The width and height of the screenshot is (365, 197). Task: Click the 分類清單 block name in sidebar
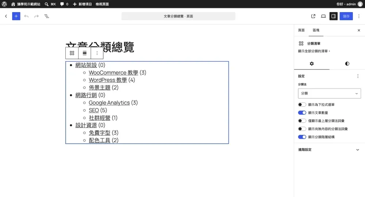(314, 44)
